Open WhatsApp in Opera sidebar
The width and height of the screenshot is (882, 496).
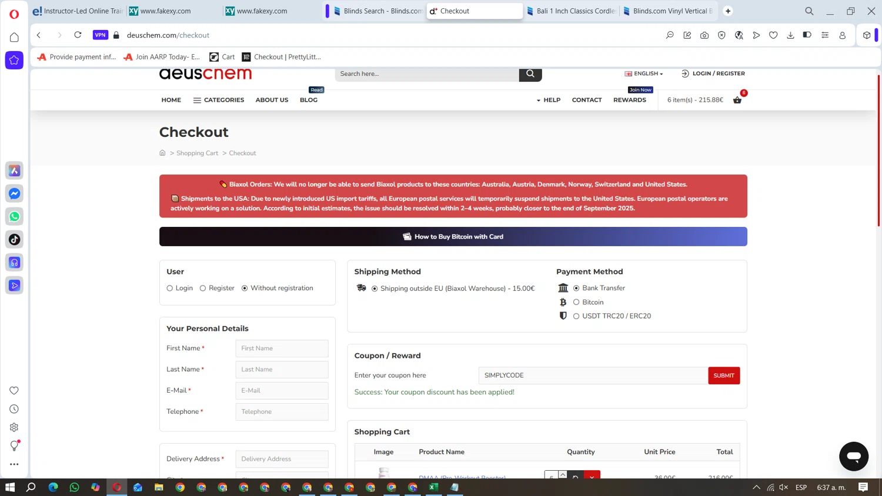tap(14, 216)
